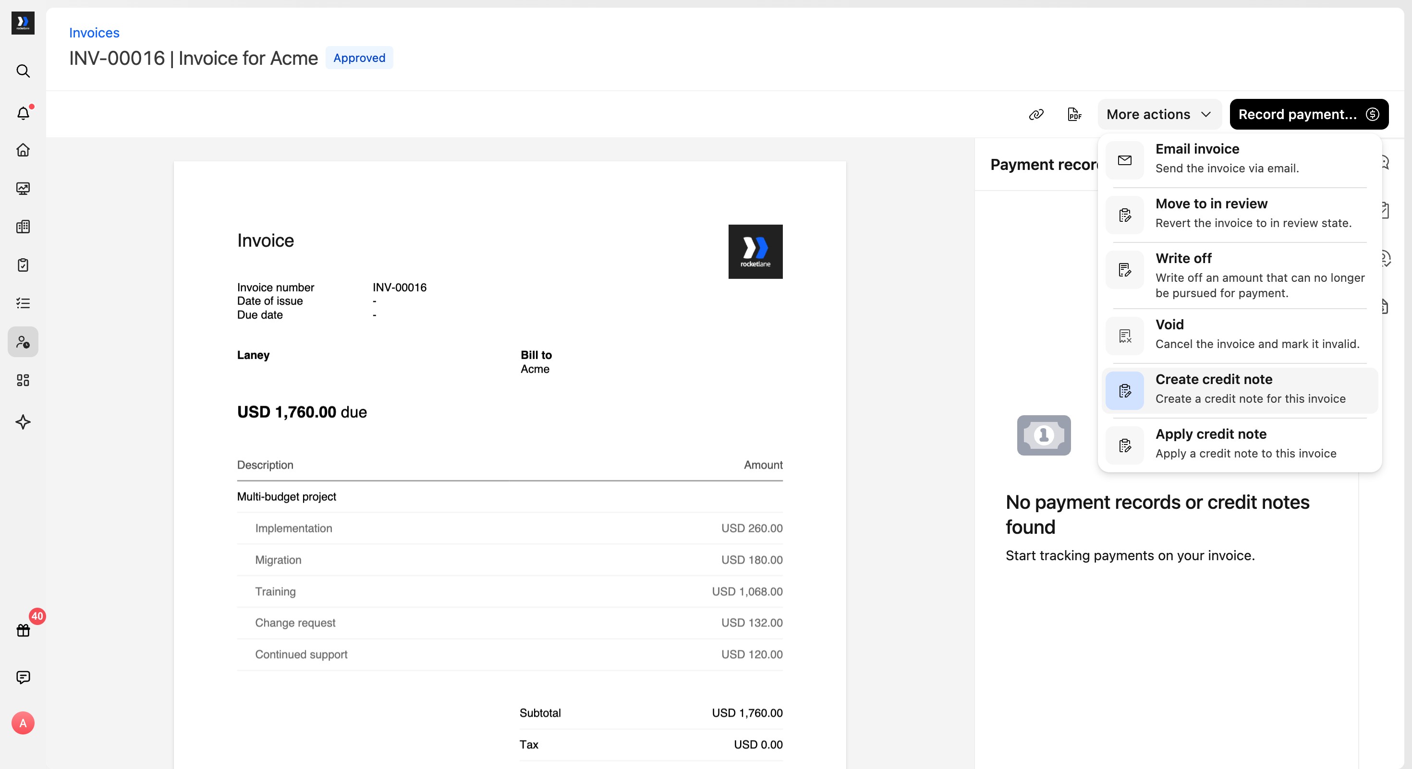The image size is (1412, 769).
Task: Click the Subtotal USD 1,760.00 value
Action: [x=747, y=713]
